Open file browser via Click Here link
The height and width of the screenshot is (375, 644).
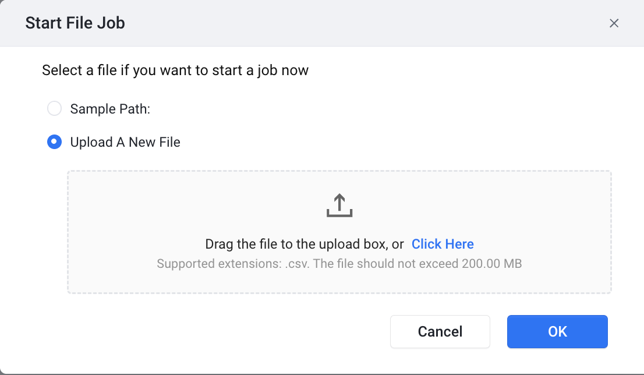[x=443, y=244]
